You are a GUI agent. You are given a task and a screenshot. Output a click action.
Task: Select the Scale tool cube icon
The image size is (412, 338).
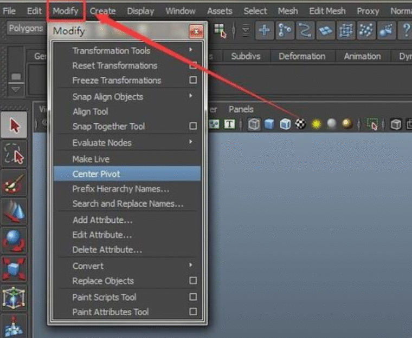14,269
